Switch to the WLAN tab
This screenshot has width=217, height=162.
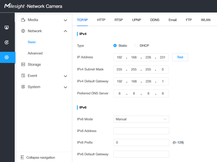pos(206,20)
